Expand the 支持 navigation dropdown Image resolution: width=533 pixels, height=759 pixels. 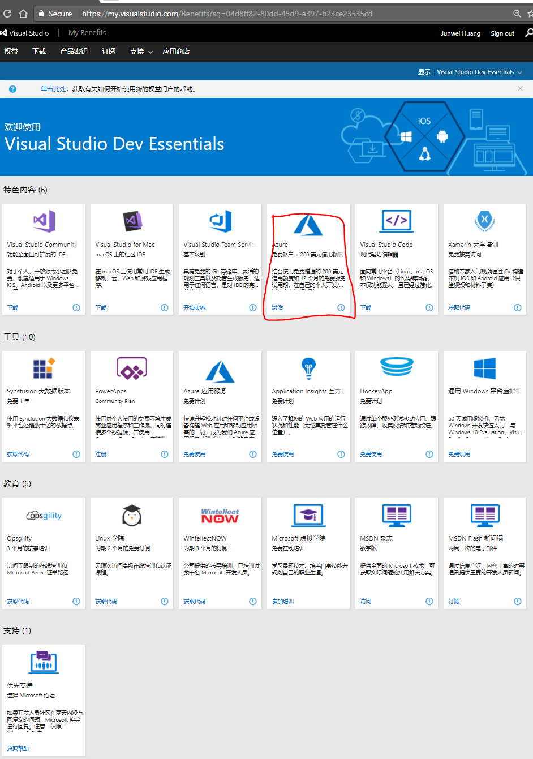coord(140,52)
